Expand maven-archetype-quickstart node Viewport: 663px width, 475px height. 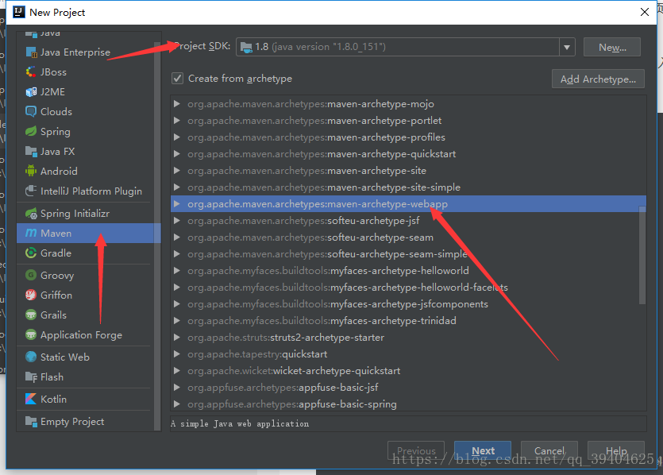pyautogui.click(x=177, y=154)
